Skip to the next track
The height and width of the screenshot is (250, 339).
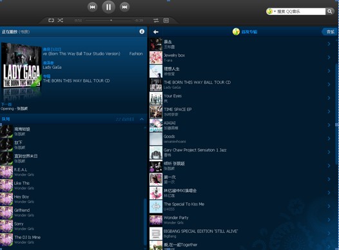(124, 7)
